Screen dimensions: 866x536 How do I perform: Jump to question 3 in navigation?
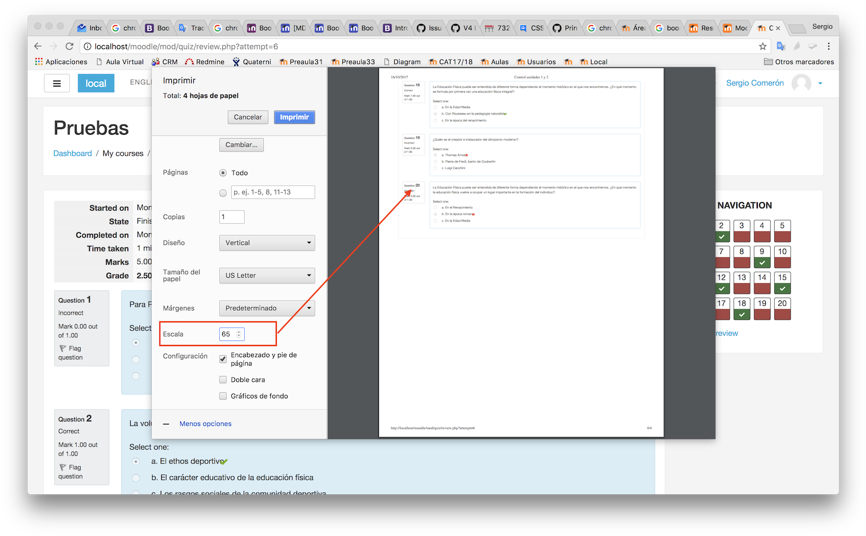click(x=742, y=231)
